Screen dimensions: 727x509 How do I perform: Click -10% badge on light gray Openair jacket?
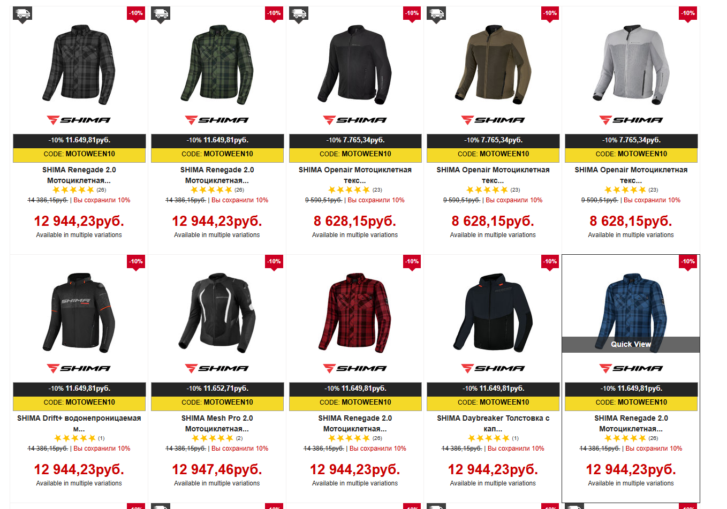[x=688, y=14]
